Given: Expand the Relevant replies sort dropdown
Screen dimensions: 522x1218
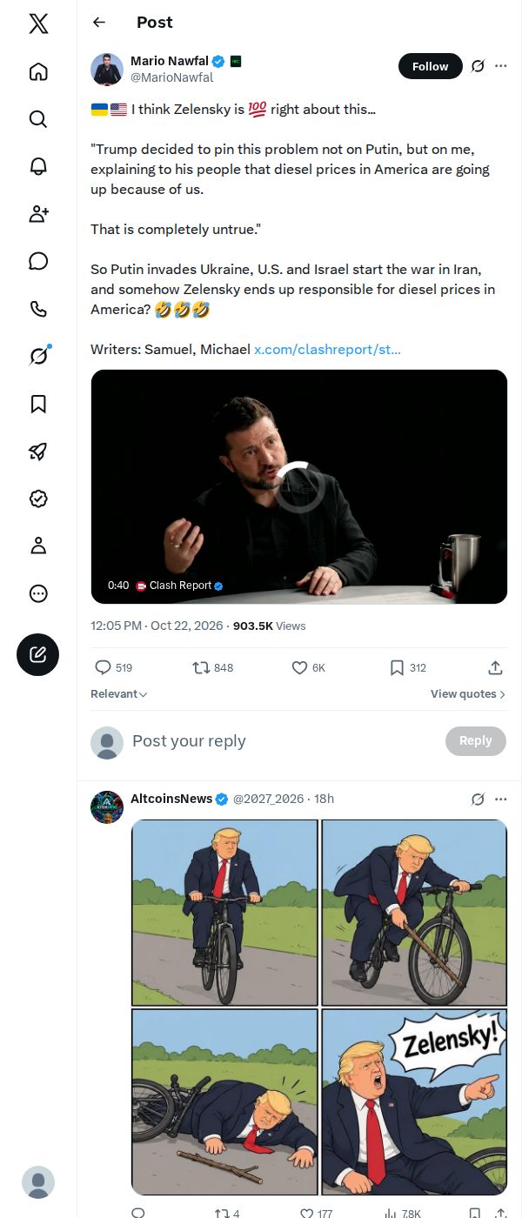Looking at the screenshot, I should pyautogui.click(x=119, y=693).
